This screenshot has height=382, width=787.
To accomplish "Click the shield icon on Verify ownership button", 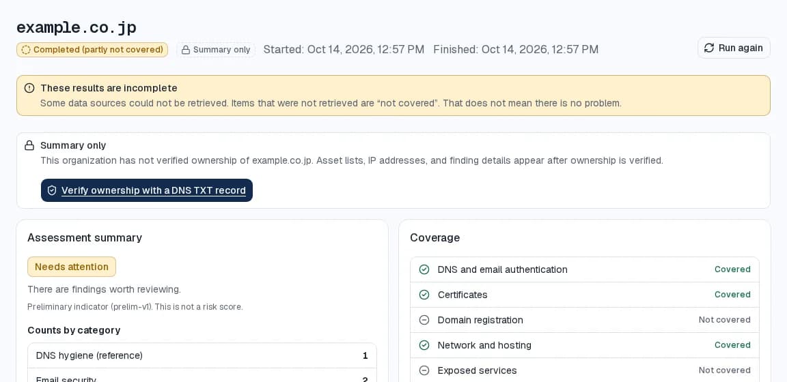I will point(52,190).
